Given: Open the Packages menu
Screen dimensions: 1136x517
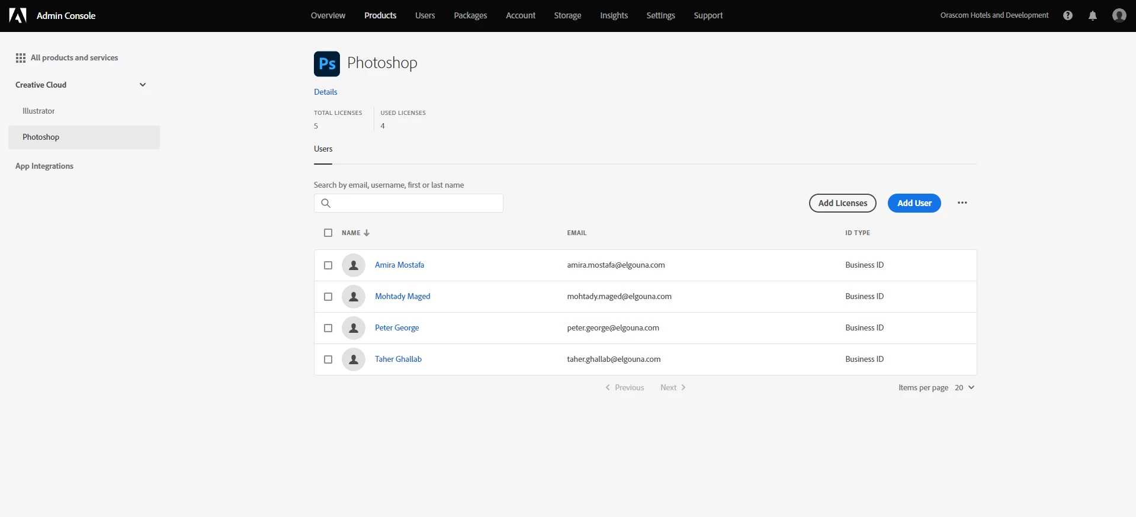Looking at the screenshot, I should coord(470,15).
